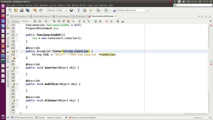This screenshot has height=120, width=213.
Task: Open the iReport output panel
Action: pyautogui.click(x=54, y=118)
